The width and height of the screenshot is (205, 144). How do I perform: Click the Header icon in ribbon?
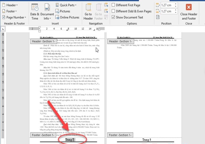pyautogui.click(x=4, y=5)
